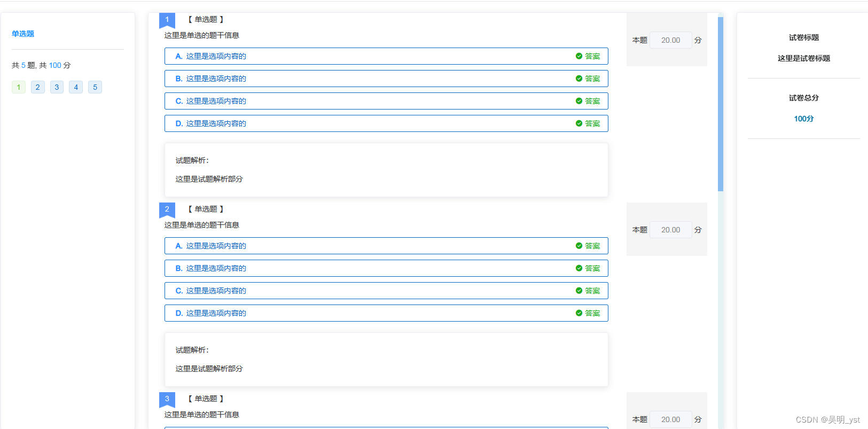This screenshot has width=868, height=429.
Task: Jump to question 1 in the navigator
Action: (x=19, y=87)
